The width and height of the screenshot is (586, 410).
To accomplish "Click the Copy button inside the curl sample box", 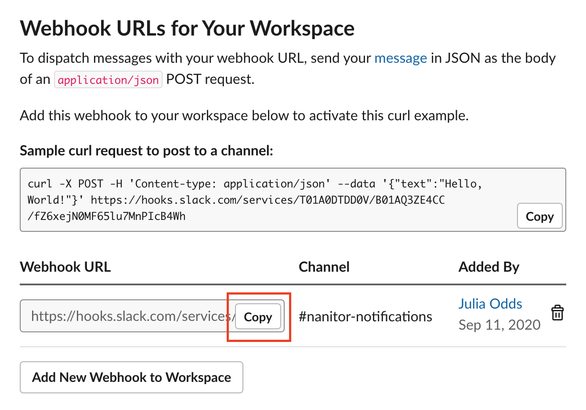I will pyautogui.click(x=539, y=216).
